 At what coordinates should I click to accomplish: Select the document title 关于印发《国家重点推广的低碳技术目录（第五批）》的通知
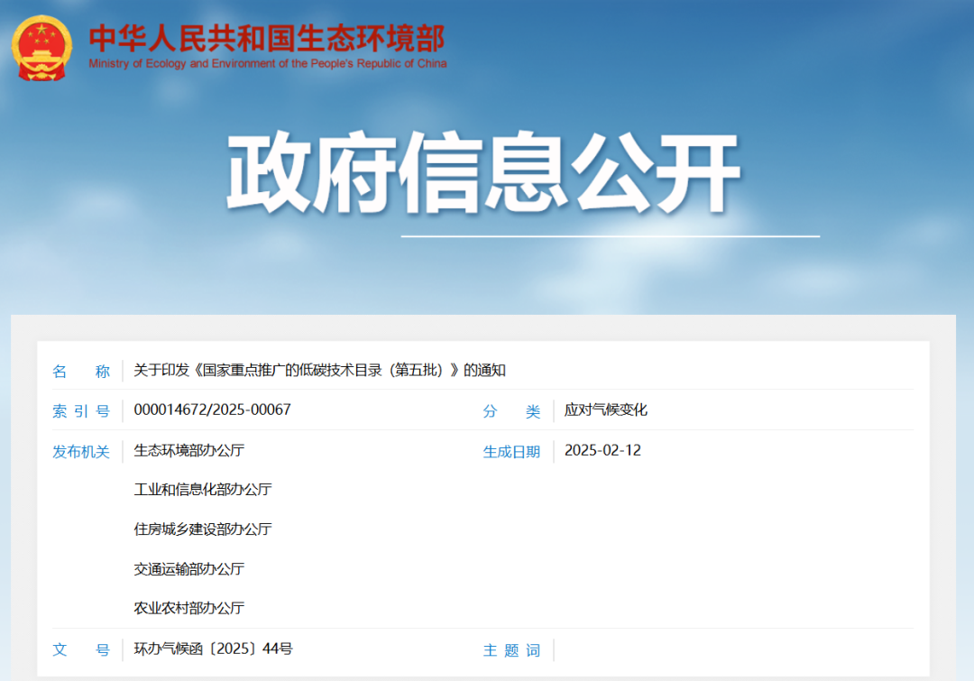[320, 371]
